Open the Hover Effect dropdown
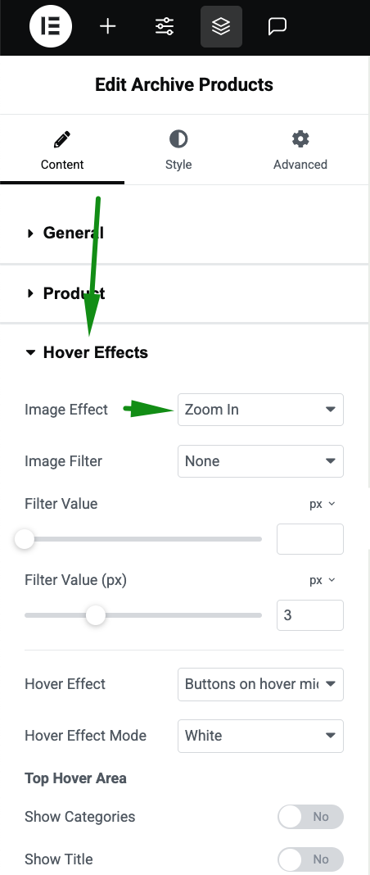This screenshot has width=370, height=875. click(x=260, y=684)
